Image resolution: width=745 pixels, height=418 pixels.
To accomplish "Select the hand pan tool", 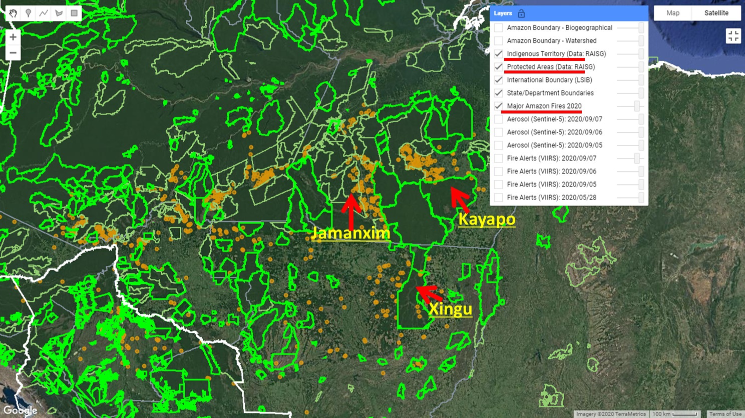I will coord(13,13).
